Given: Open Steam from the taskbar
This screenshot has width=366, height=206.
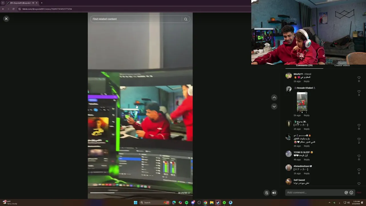Looking at the screenshot, I should (x=218, y=203).
